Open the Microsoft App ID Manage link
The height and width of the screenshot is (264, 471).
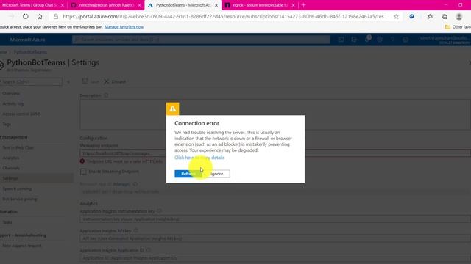[121, 184]
